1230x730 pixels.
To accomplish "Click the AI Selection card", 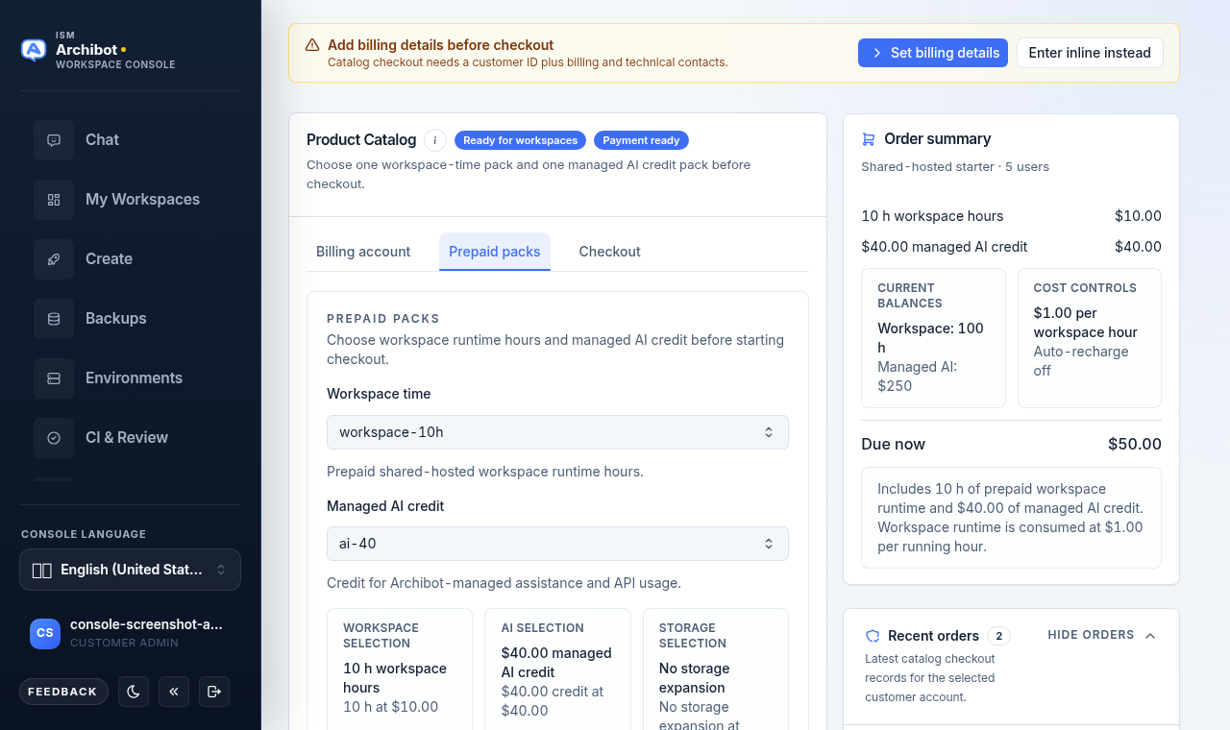I will (557, 669).
